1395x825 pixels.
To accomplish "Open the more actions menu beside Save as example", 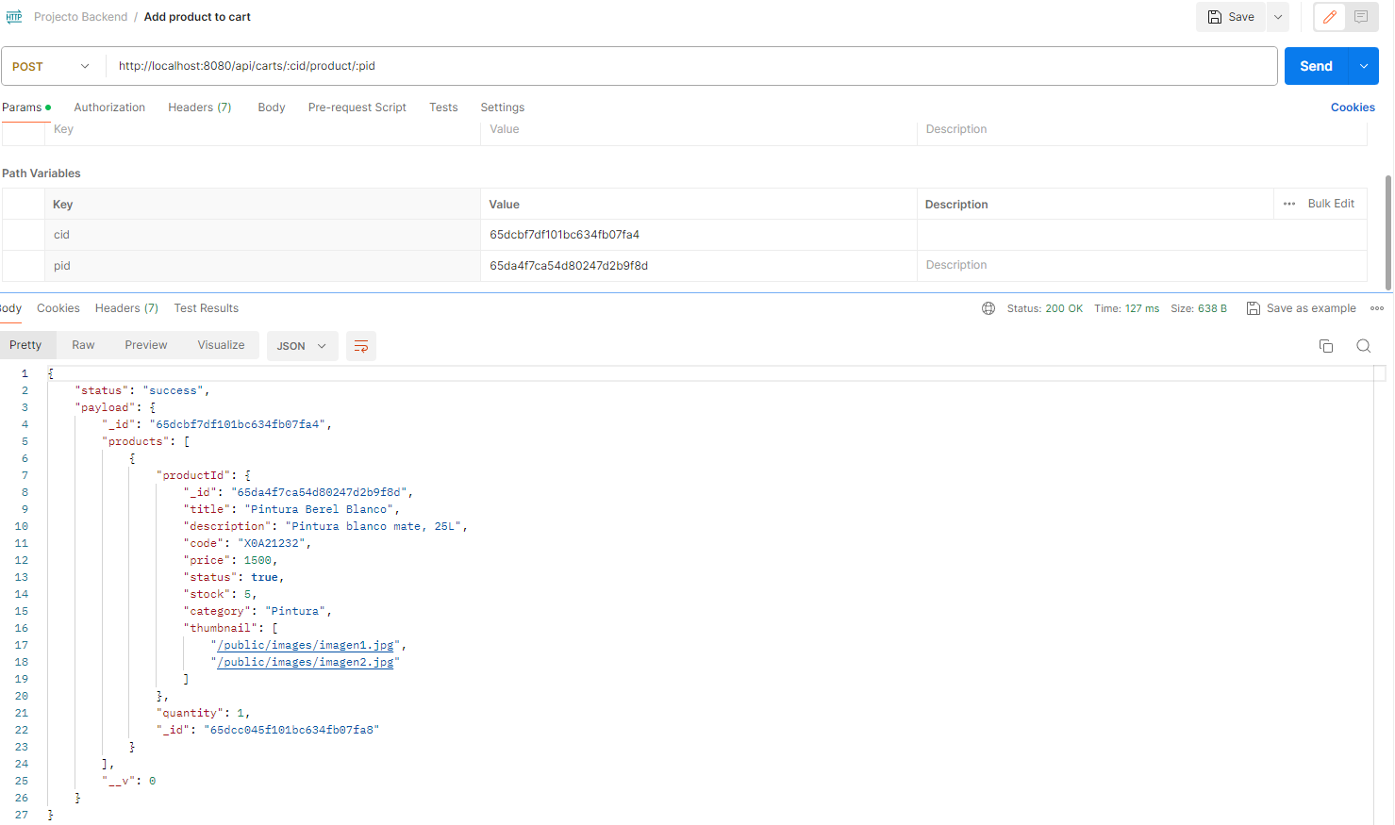I will tap(1377, 307).
